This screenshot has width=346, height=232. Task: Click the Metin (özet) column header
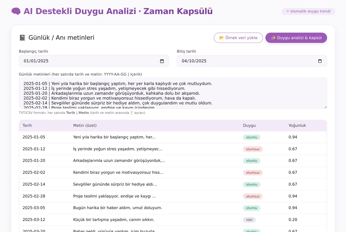click(x=85, y=125)
